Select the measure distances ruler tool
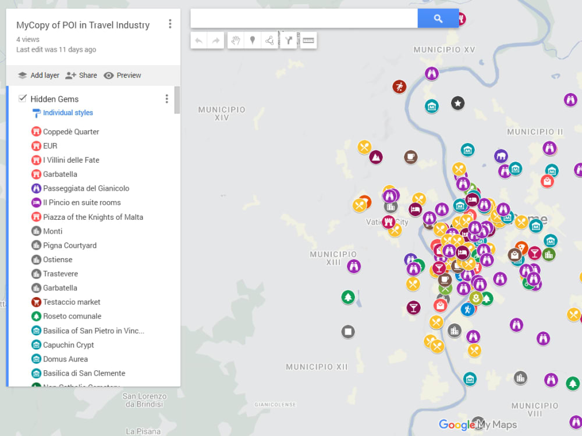 point(308,40)
